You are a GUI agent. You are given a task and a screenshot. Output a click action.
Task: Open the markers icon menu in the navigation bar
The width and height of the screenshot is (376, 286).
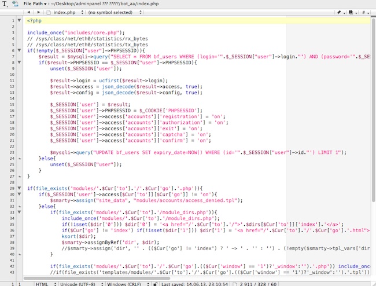[x=353, y=12]
